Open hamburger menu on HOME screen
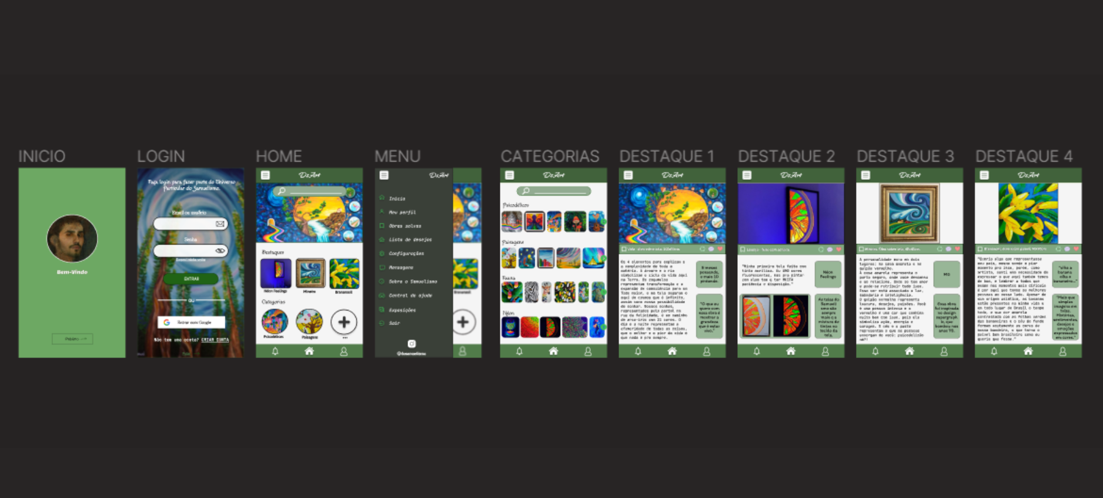The width and height of the screenshot is (1103, 498). coord(265,175)
